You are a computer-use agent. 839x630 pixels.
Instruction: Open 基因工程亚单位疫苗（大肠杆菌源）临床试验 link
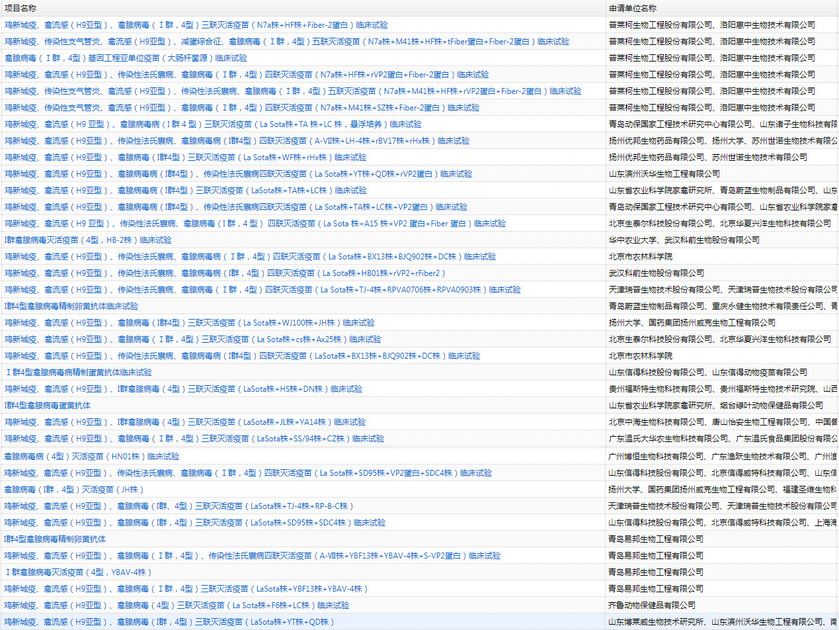coord(126,58)
